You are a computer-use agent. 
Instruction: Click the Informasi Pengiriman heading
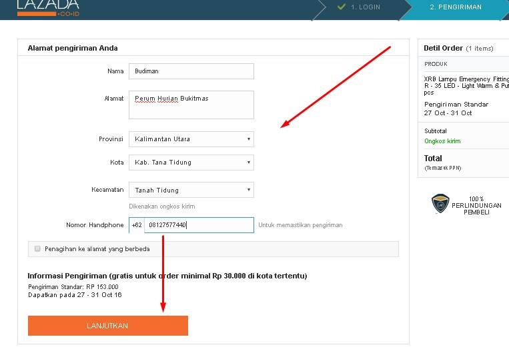click(167, 276)
